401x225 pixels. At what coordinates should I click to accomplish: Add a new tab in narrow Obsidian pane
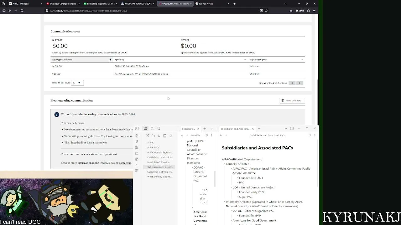[205, 128]
